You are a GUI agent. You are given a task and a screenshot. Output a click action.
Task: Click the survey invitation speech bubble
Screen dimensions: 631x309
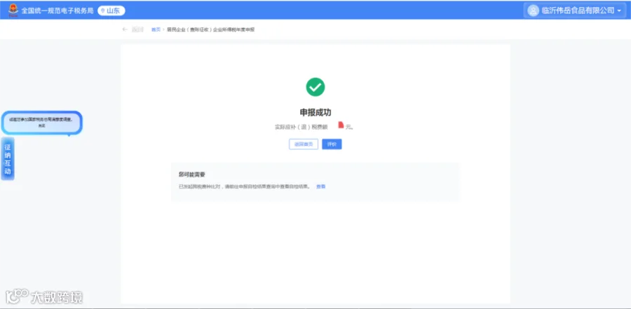(42, 123)
